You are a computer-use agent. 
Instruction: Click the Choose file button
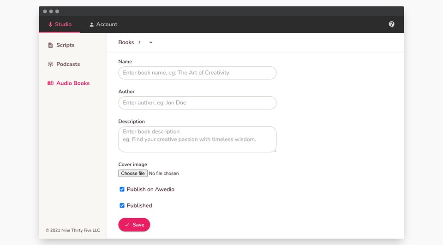pyautogui.click(x=133, y=174)
